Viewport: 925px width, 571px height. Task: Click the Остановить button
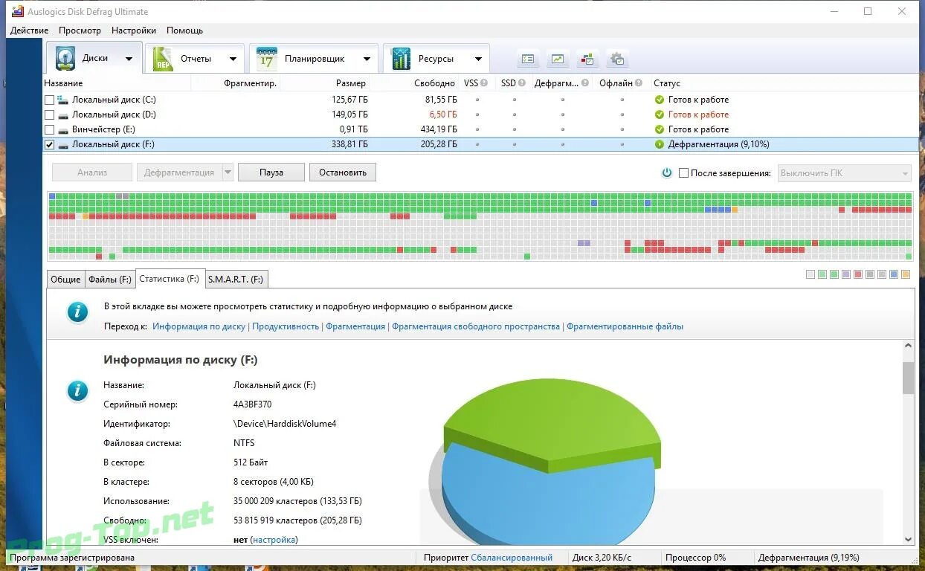pyautogui.click(x=343, y=172)
